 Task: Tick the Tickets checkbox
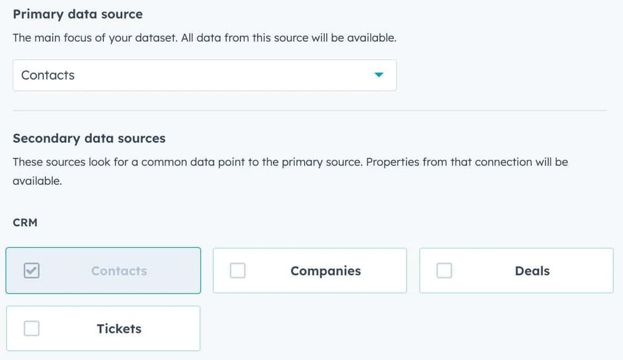pos(31,328)
